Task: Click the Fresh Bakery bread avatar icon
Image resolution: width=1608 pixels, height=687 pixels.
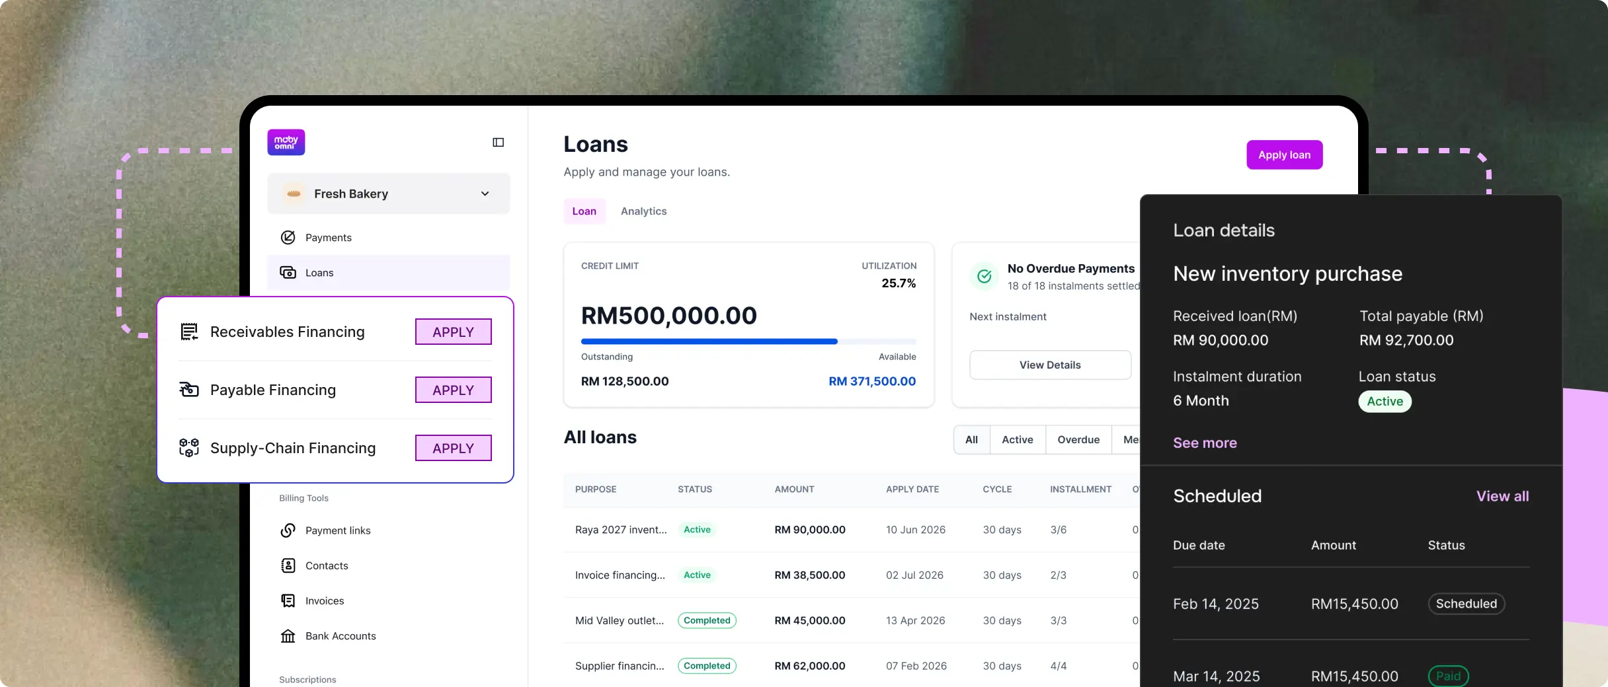Action: click(x=294, y=194)
